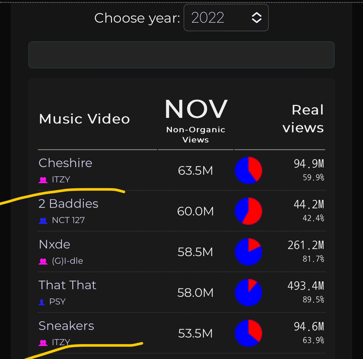Open the Nxde music video link

[55, 245]
